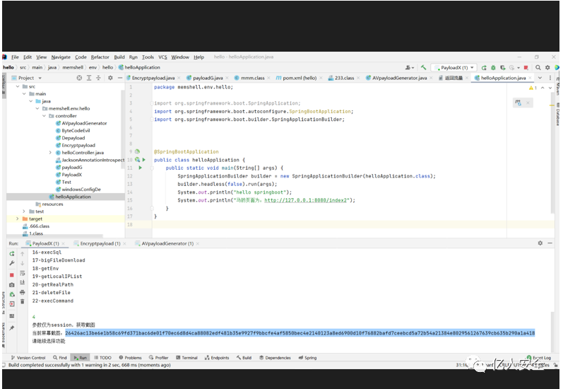Viewport: 563px width, 389px height.
Task: Click the Build project hammer icon
Action: point(423,67)
